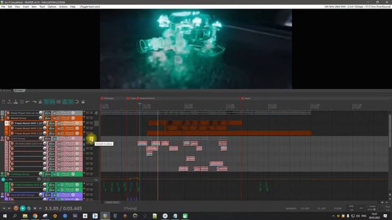Arm recording on the Woosh Group track
The width and height of the screenshot is (392, 220).
tap(8, 118)
